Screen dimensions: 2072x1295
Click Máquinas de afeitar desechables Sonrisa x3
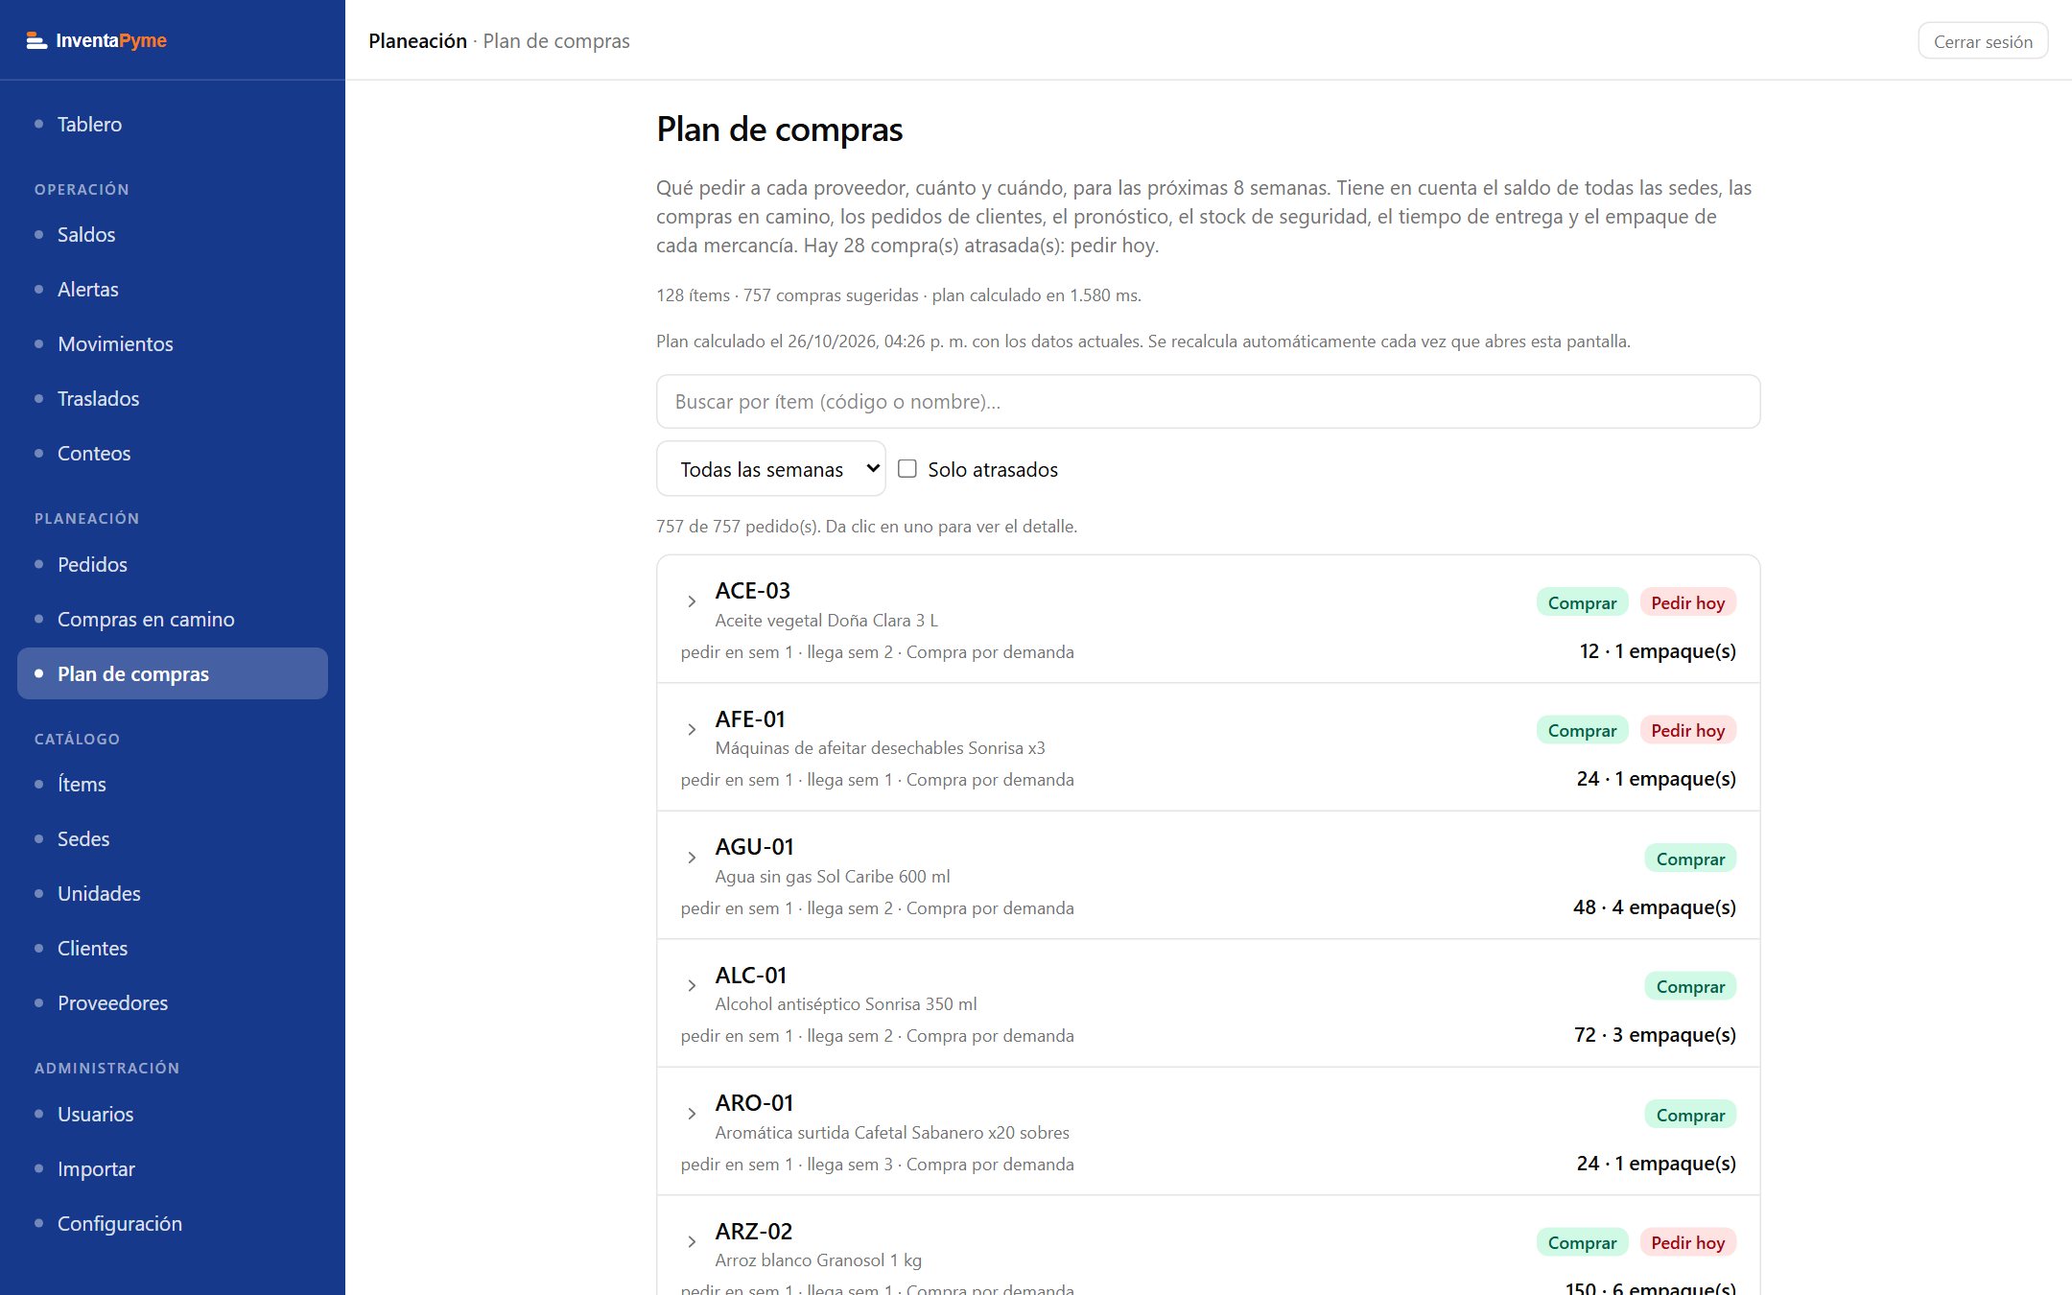[x=880, y=747]
